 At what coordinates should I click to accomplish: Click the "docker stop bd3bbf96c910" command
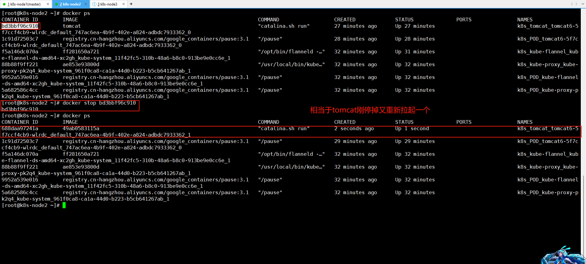99,103
